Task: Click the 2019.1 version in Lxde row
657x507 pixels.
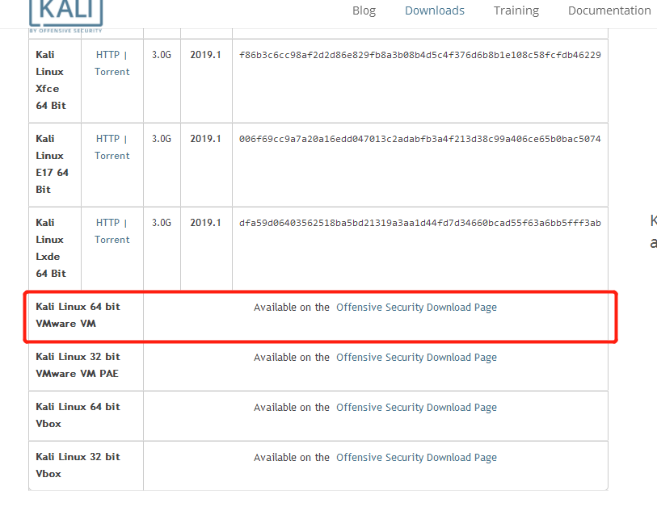Action: tap(205, 223)
